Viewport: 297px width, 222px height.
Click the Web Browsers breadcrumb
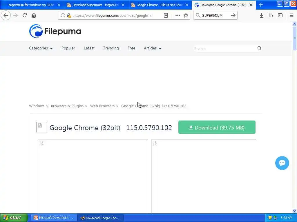(x=102, y=106)
